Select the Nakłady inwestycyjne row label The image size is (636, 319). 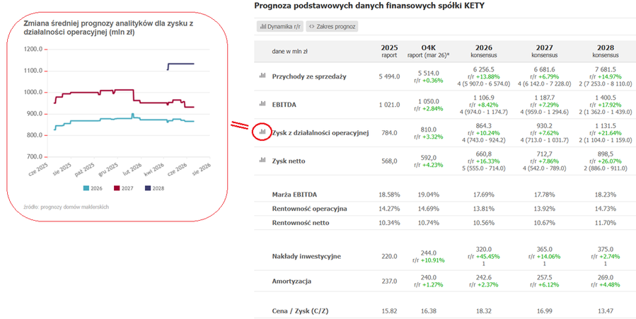click(306, 256)
